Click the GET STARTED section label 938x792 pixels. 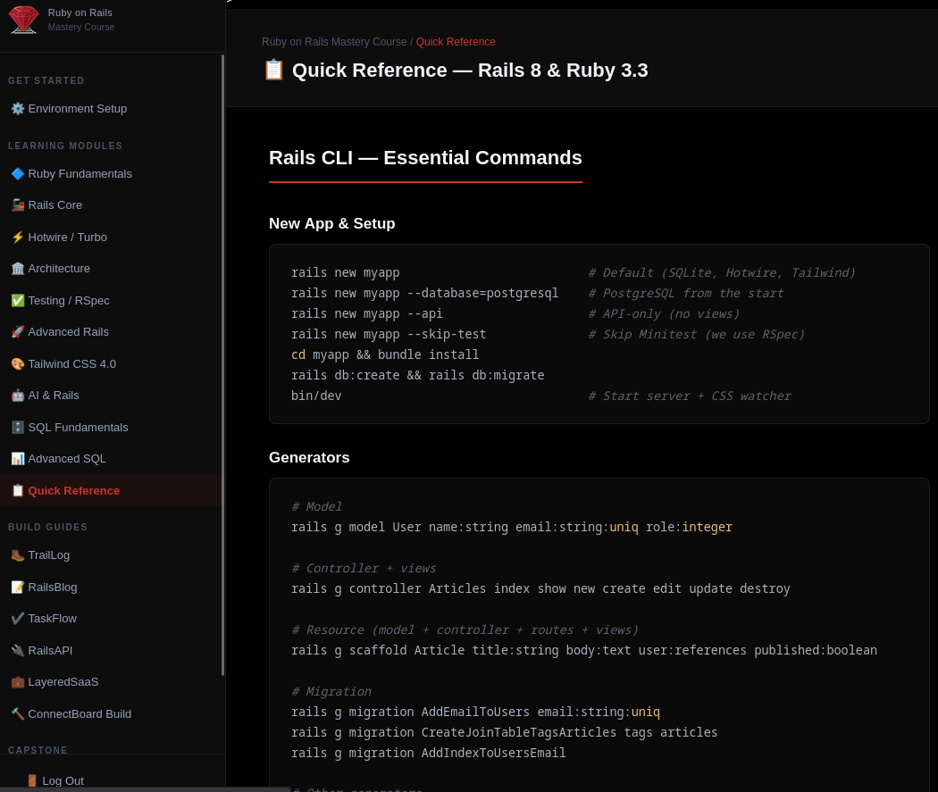pos(46,80)
